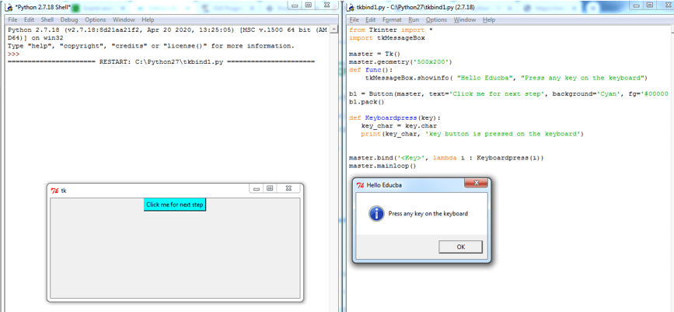Click OK in Hello Educba dialog
The width and height of the screenshot is (674, 312).
click(461, 247)
